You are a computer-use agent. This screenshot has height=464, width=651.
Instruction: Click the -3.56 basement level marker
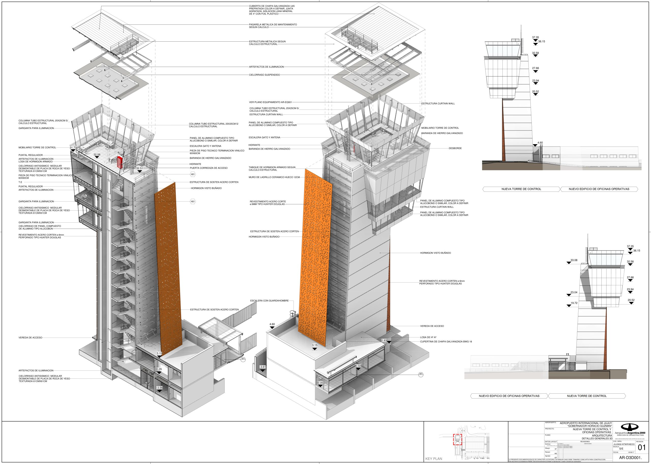tap(159, 388)
